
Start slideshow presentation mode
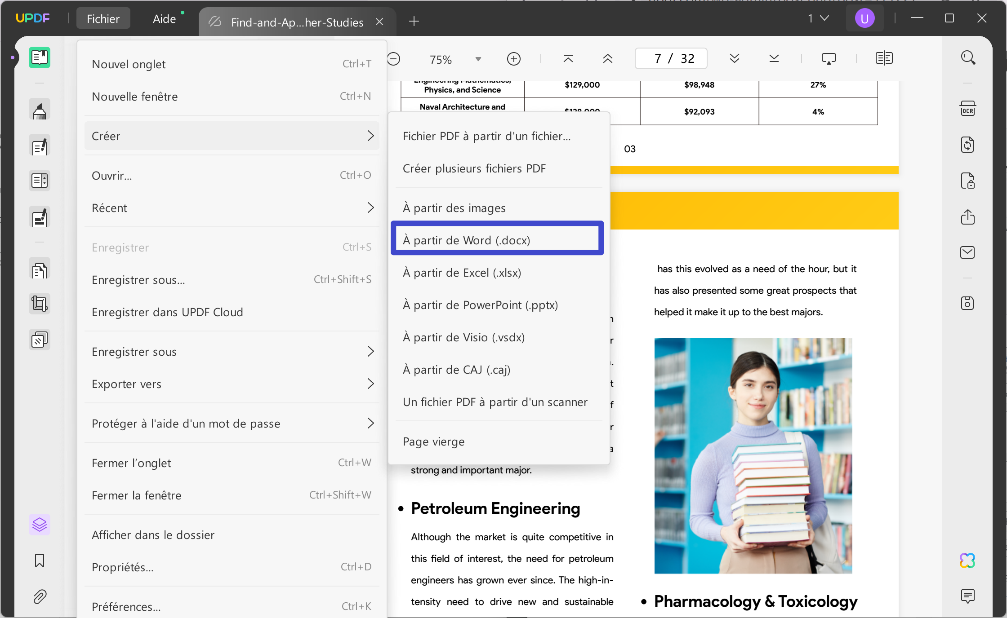pos(829,58)
